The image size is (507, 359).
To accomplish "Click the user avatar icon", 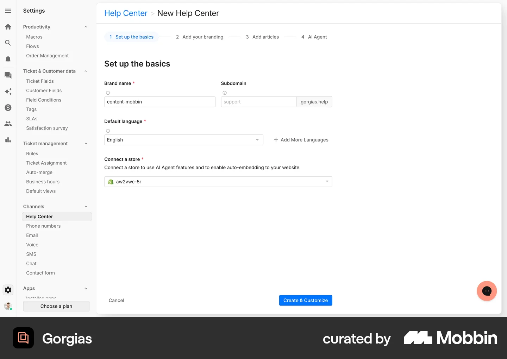I will tap(8, 306).
